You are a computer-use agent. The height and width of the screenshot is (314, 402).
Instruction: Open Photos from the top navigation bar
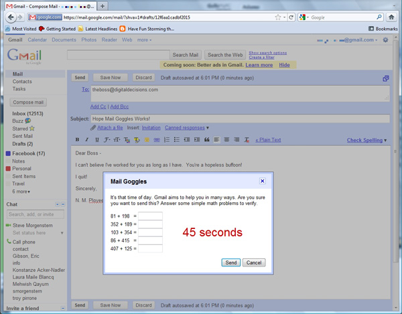click(x=88, y=40)
